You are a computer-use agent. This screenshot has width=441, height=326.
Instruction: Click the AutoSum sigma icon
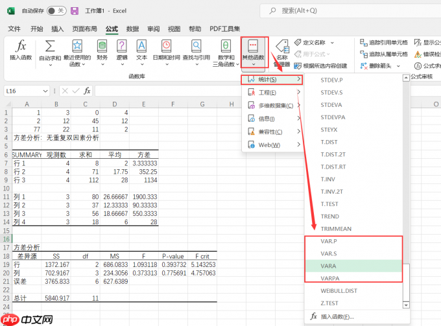tap(50, 46)
